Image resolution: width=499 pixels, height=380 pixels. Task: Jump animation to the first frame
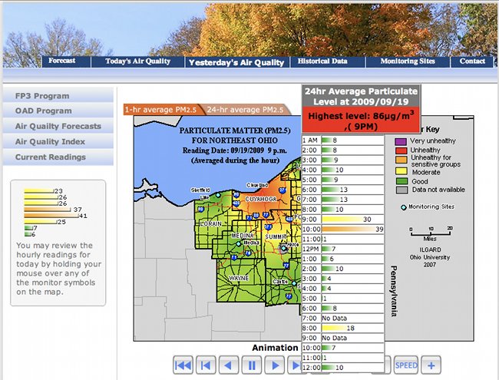[x=183, y=365]
